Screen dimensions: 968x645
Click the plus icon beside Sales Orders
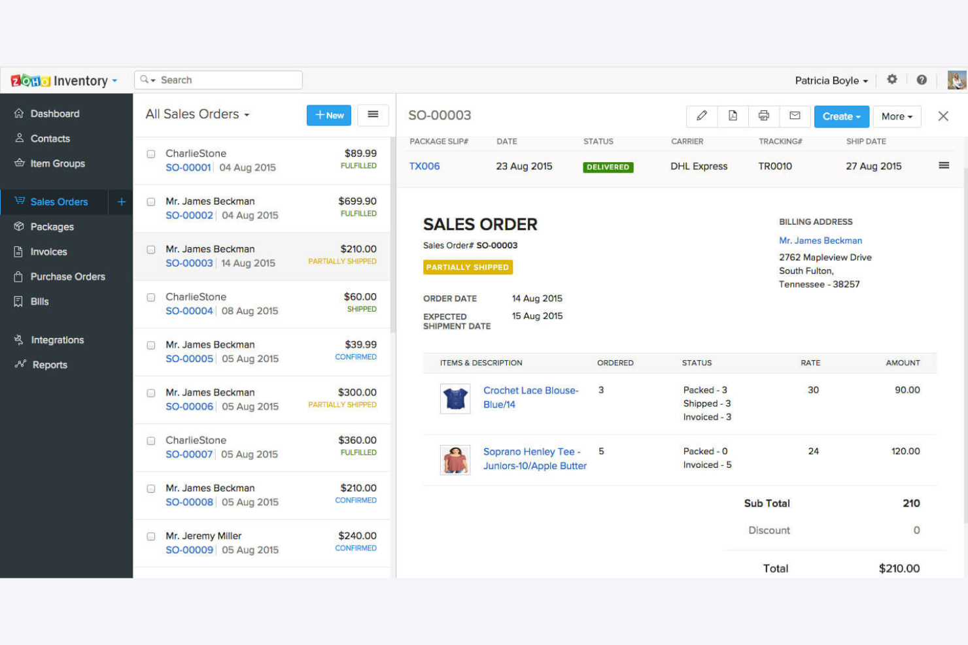click(x=121, y=202)
